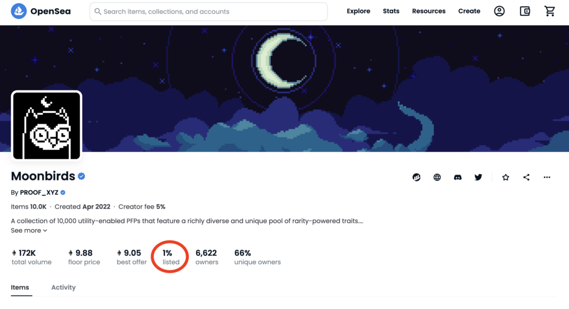Select the Items tab

point(20,287)
